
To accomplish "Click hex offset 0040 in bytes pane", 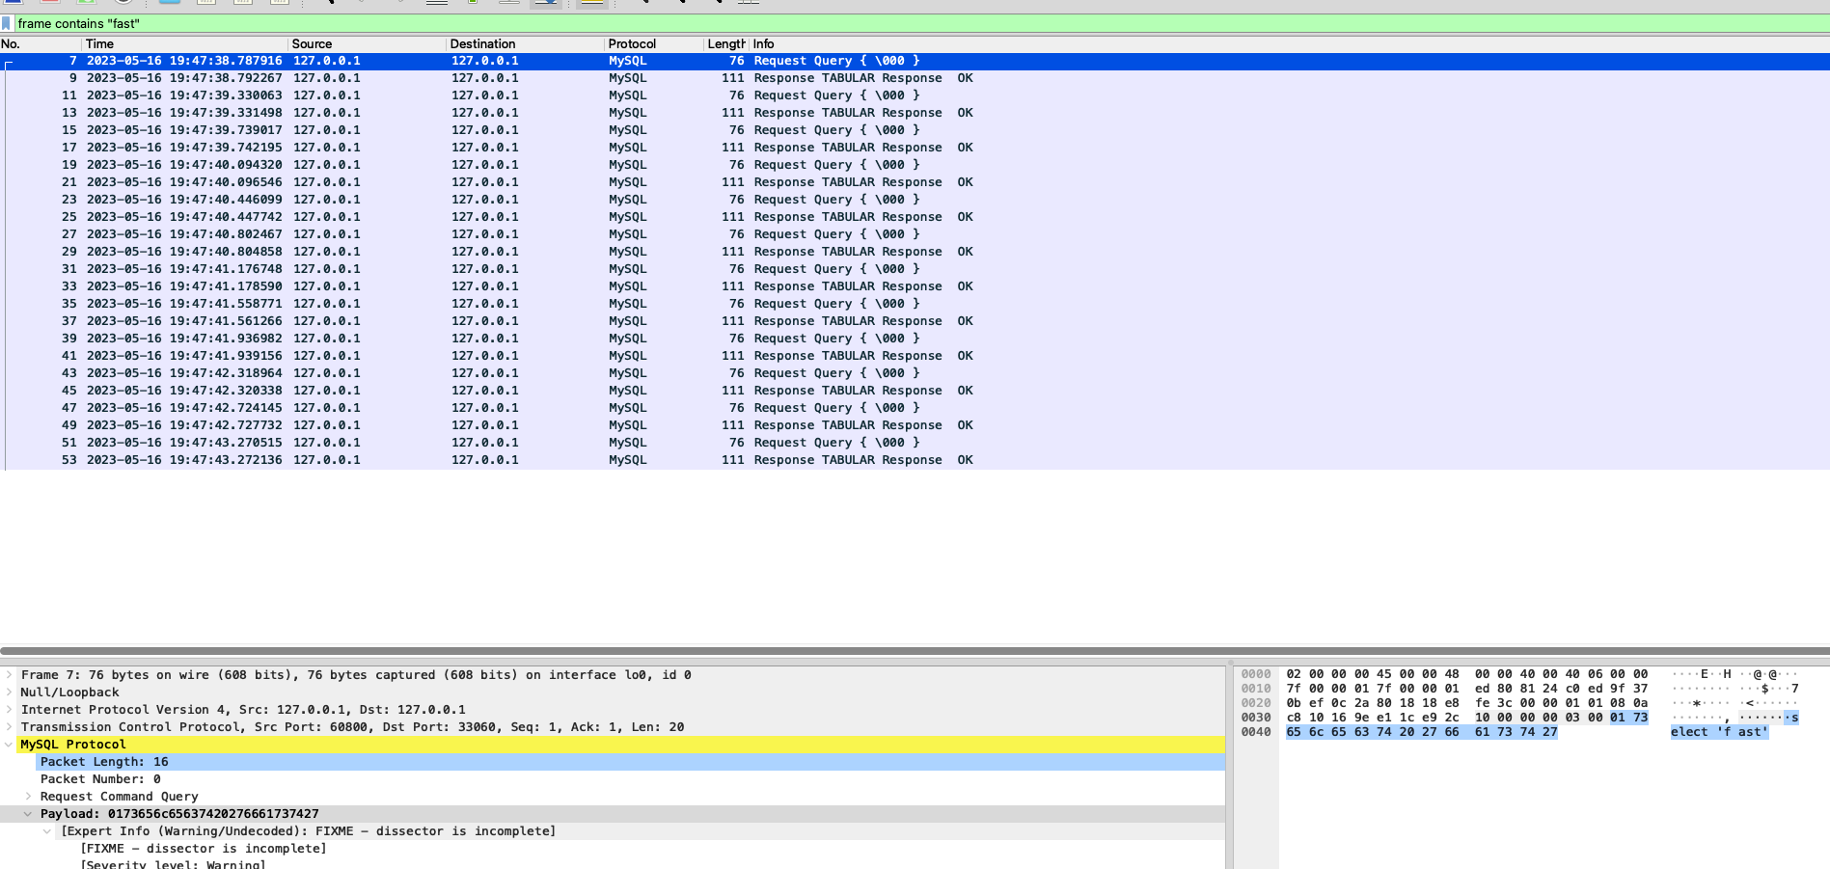I will (x=1256, y=732).
